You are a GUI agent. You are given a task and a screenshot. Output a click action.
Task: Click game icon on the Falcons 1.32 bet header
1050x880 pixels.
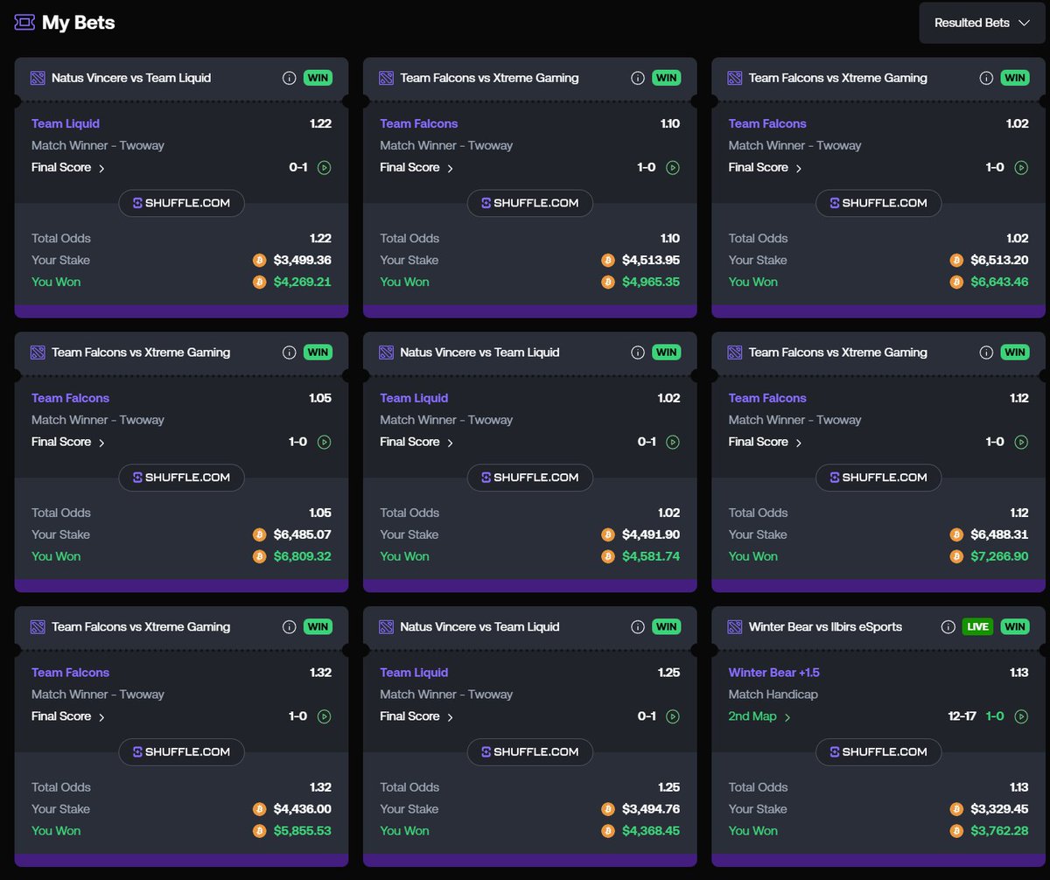pyautogui.click(x=38, y=627)
